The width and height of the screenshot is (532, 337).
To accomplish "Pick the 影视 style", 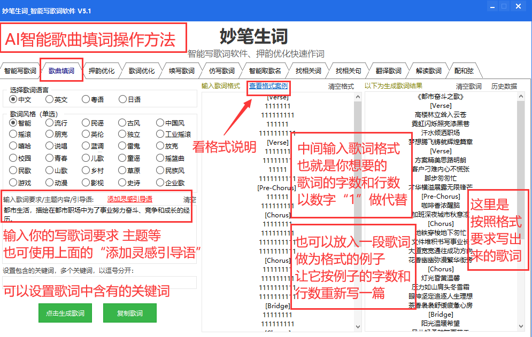I will tap(92, 183).
